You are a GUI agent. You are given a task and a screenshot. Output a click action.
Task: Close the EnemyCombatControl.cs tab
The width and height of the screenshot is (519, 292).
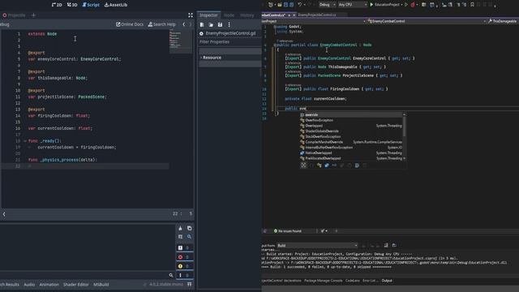pos(294,15)
